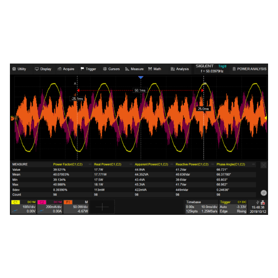Click the POWER ANALYSIS button
The width and height of the screenshot is (278, 278).
point(249,69)
